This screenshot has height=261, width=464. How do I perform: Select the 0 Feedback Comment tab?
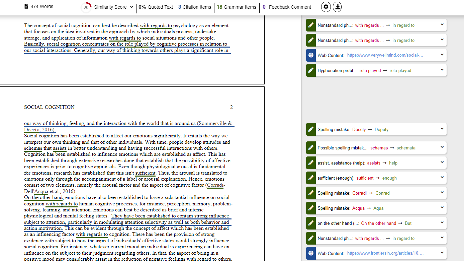click(x=287, y=7)
